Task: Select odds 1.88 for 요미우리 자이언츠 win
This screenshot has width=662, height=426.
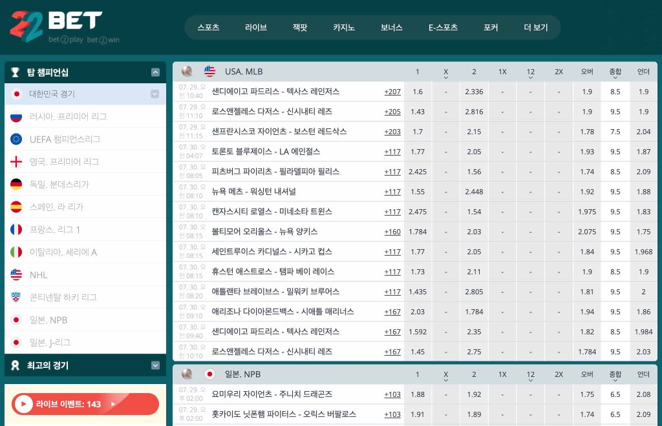Action: [418, 394]
